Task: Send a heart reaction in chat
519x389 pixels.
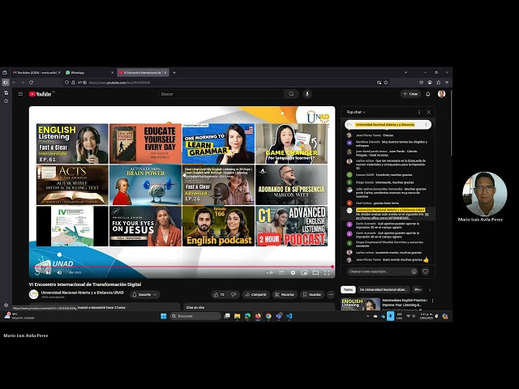Action: coord(425,271)
